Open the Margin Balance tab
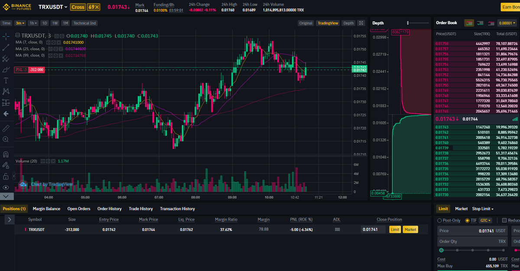This screenshot has width=520, height=271. 46,209
